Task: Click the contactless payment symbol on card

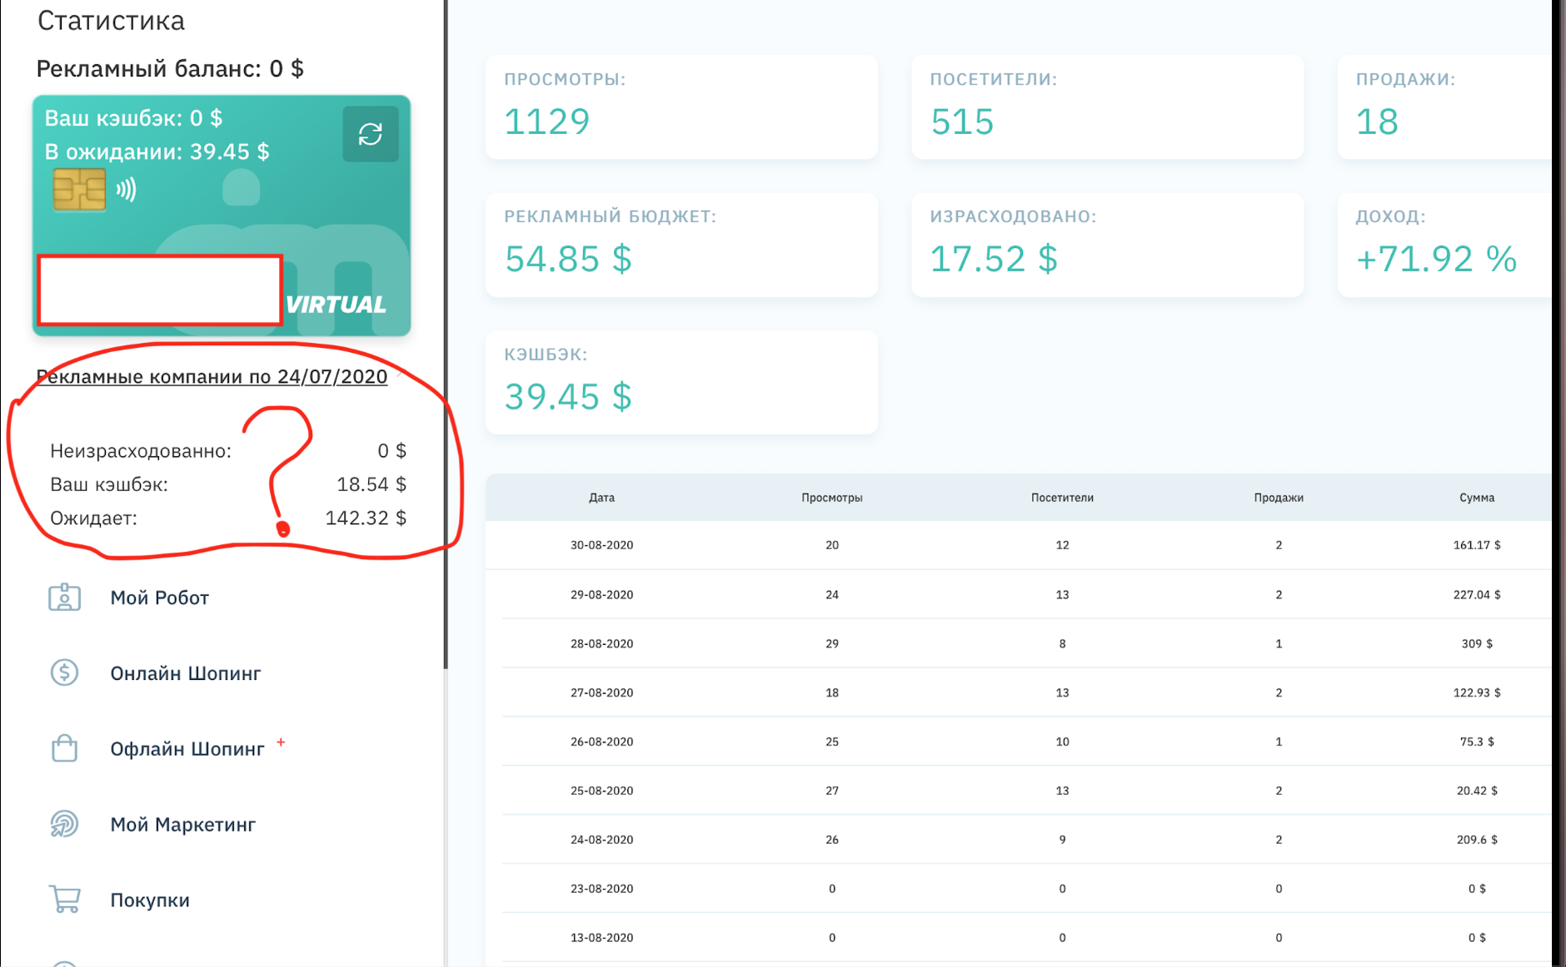Action: tap(126, 190)
